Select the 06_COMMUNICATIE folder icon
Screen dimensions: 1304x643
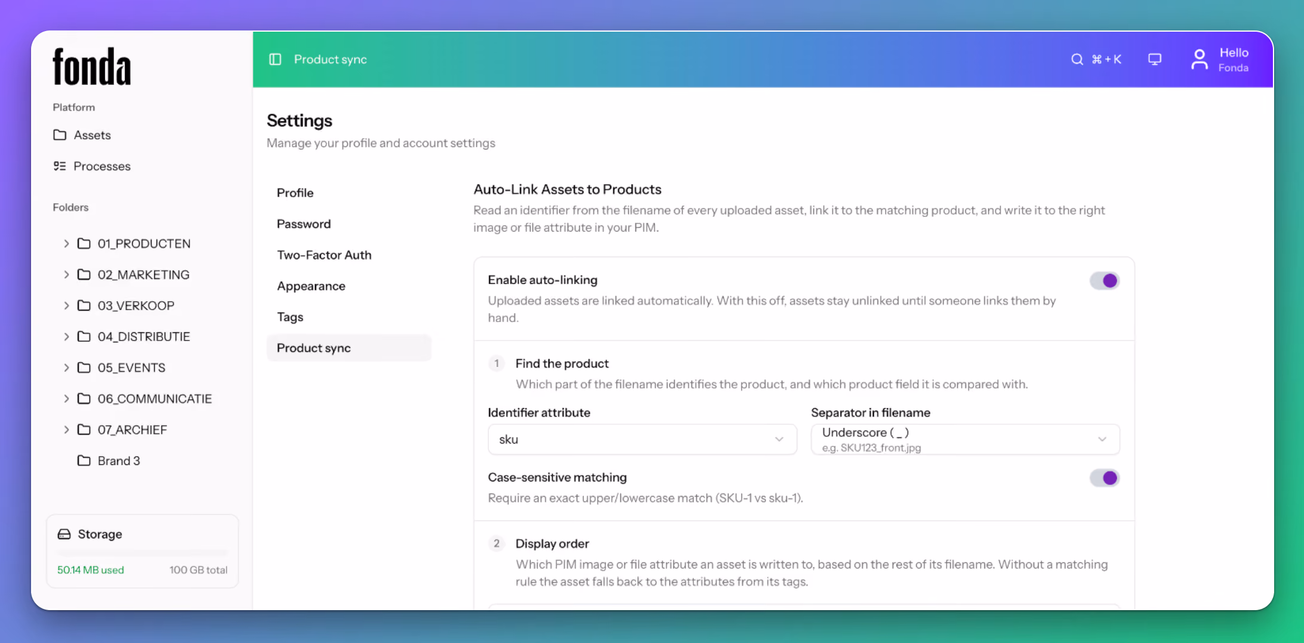click(84, 399)
